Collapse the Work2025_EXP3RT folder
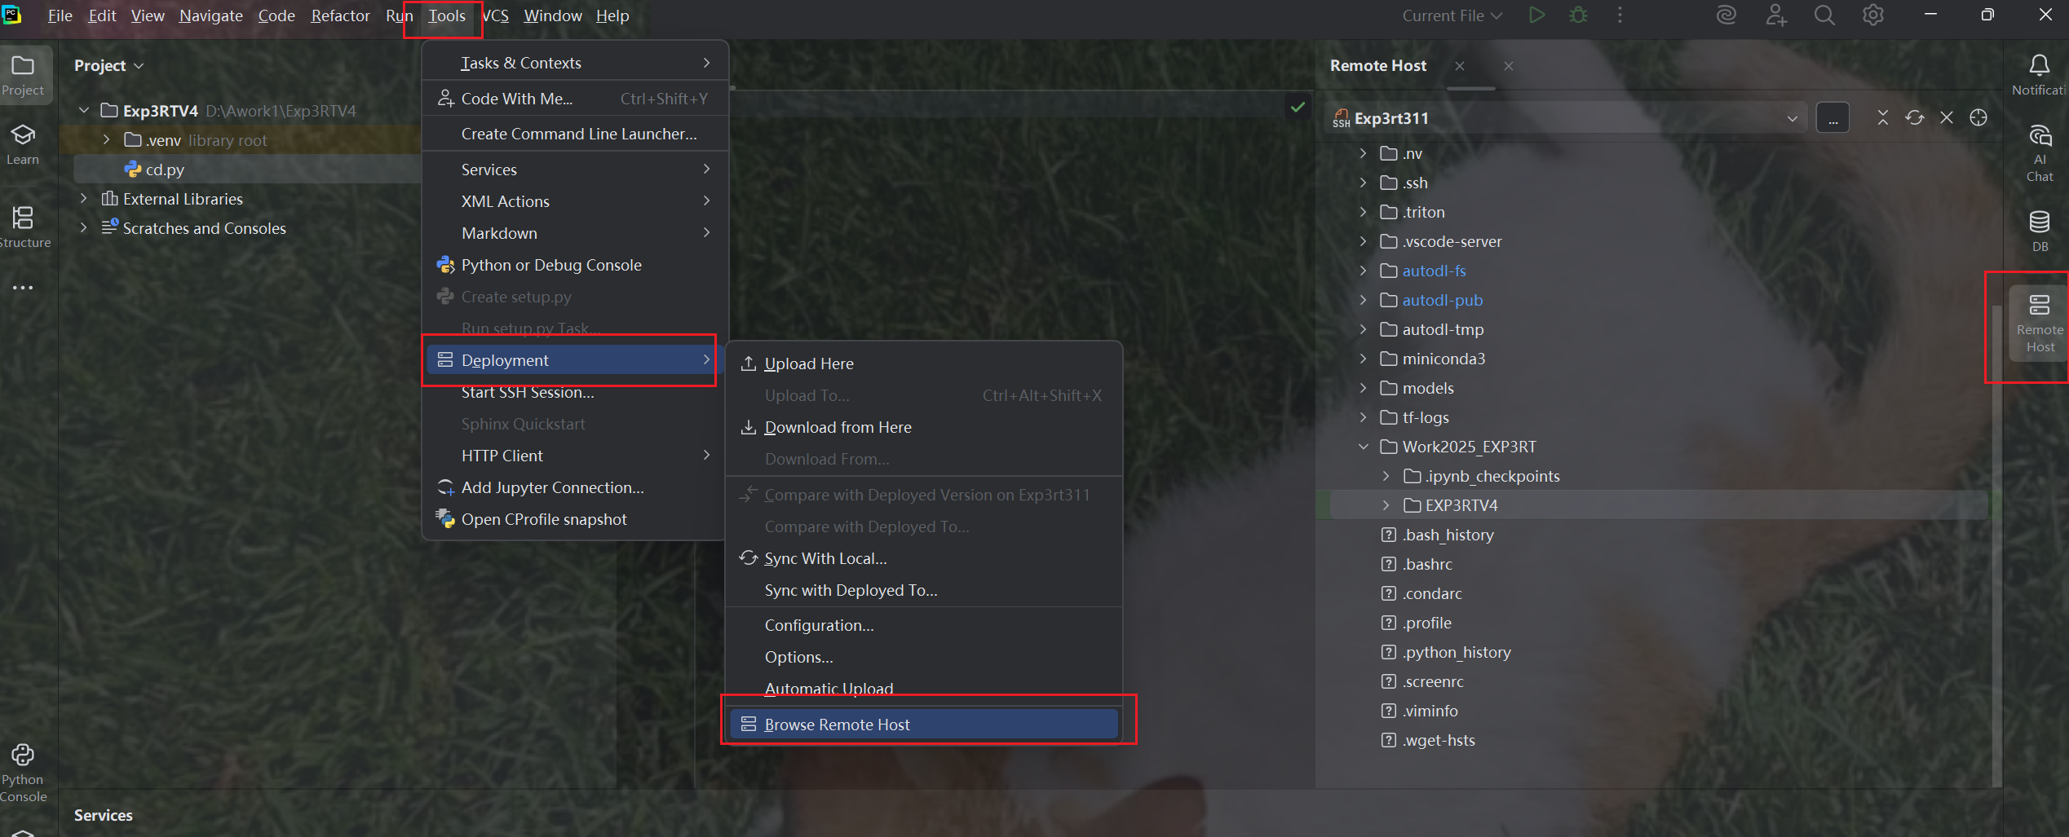 point(1363,447)
